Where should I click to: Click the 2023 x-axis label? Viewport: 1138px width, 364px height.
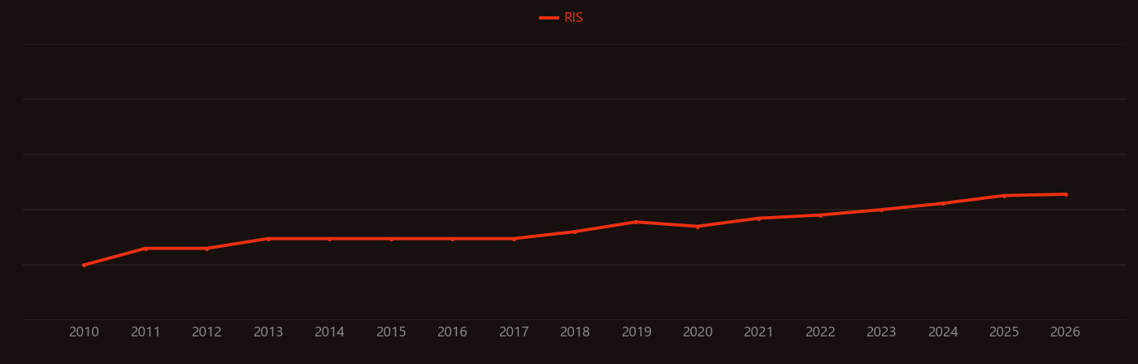pyautogui.click(x=881, y=332)
